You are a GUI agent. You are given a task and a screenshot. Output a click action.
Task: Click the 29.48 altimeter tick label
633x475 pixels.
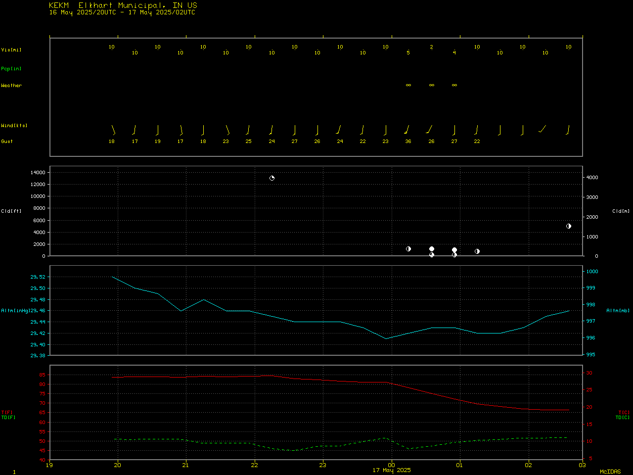coord(38,300)
